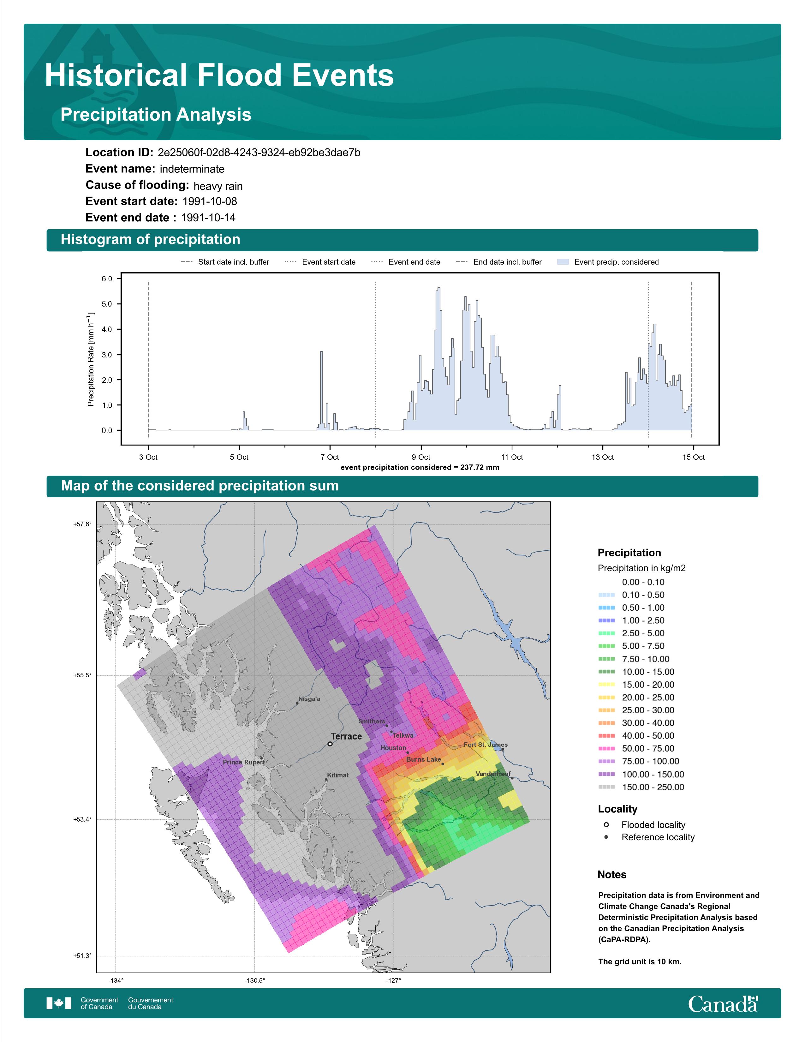Click the Prince Rupert locality dot
The image size is (805, 1042).
coord(261,758)
